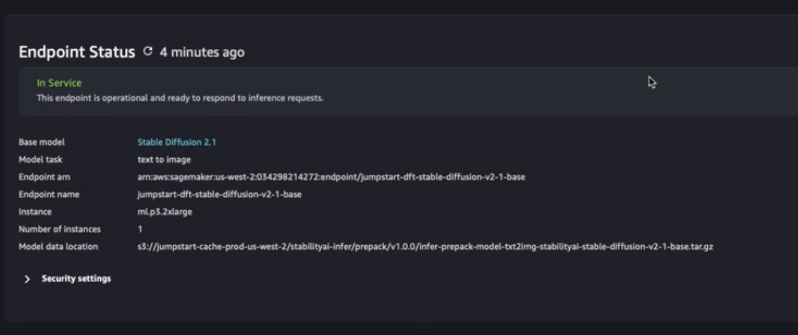This screenshot has width=798, height=335.
Task: Click the refresh icon next to Endpoint Status
Action: [x=147, y=52]
